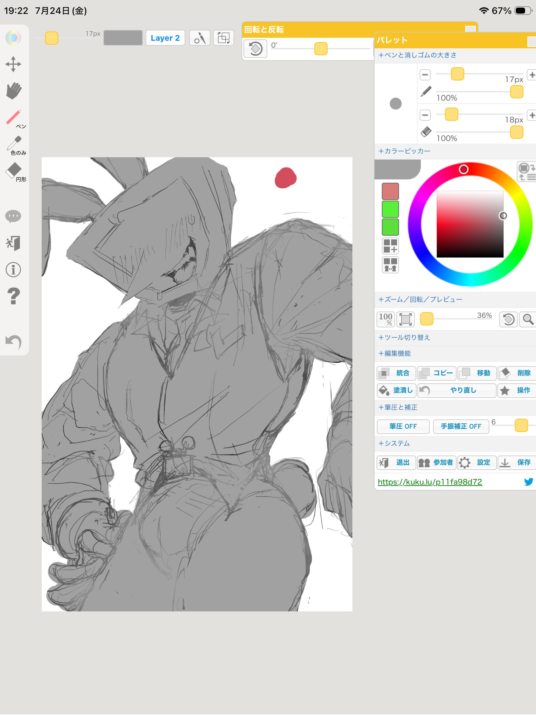This screenshot has width=536, height=715.
Task: Decrease pen size with minus button
Action: (x=425, y=75)
